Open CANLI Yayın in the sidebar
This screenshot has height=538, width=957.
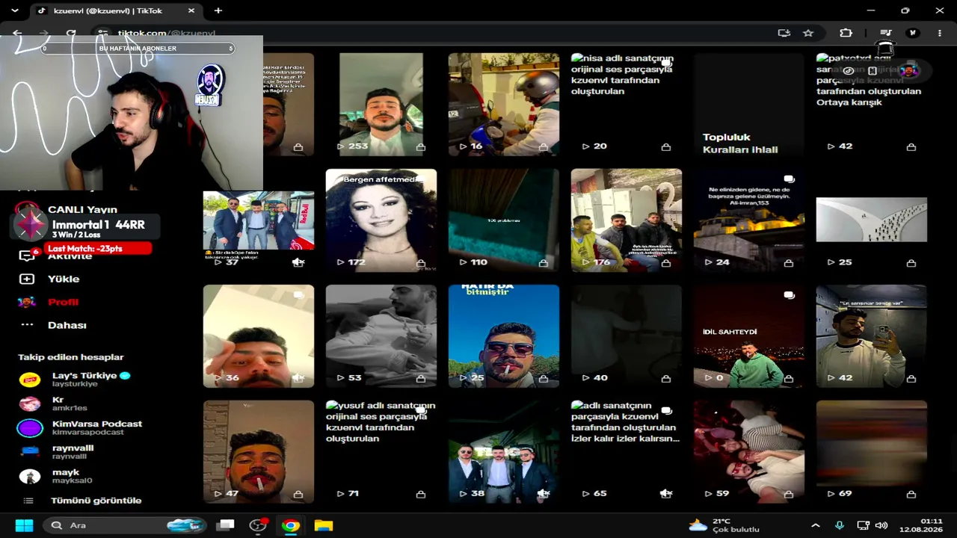[x=82, y=210]
